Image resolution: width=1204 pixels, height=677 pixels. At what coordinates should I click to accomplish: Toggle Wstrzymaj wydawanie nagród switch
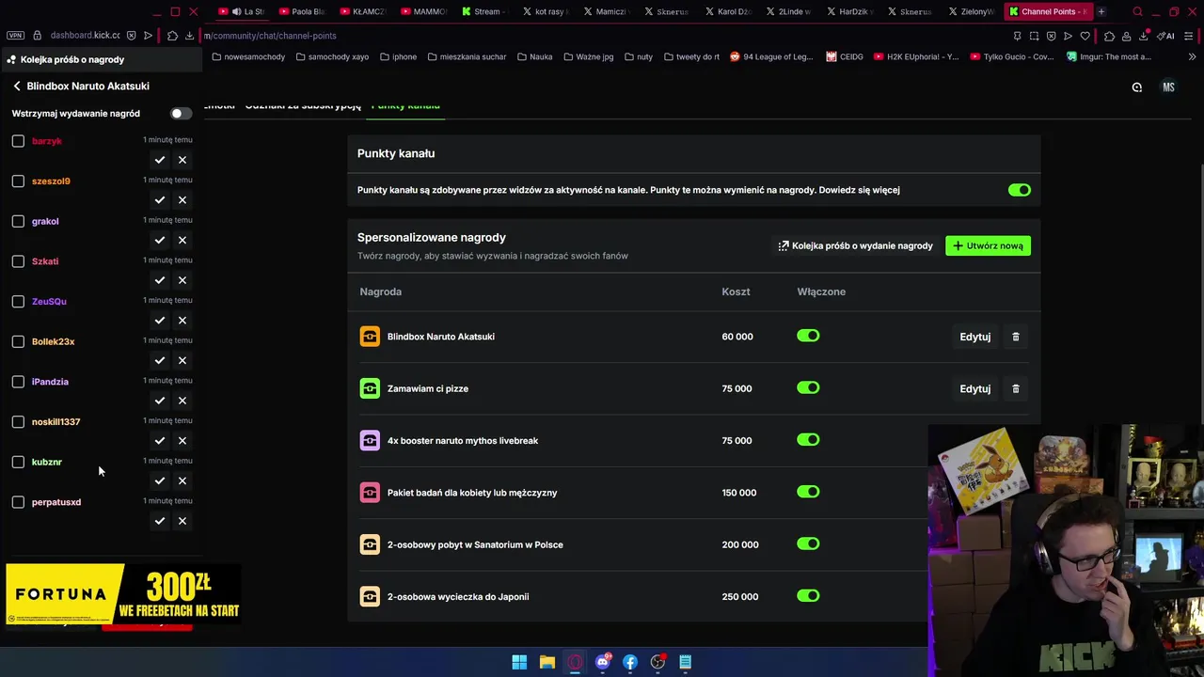pos(181,113)
